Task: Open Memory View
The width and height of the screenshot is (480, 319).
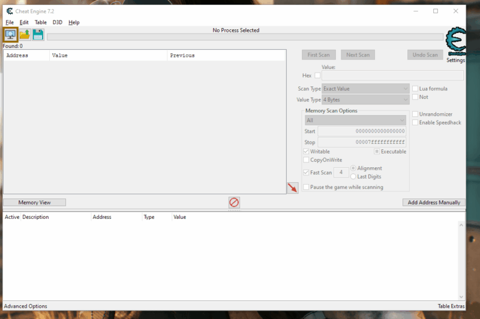Action: [34, 203]
